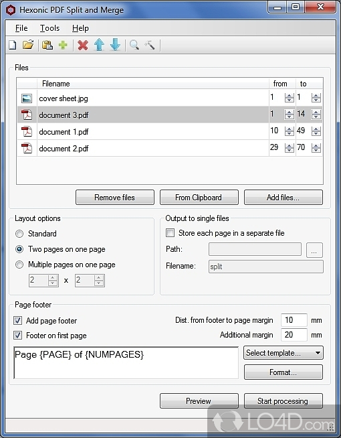
Task: Select the row 'document 2.pdf'
Action: (170, 148)
